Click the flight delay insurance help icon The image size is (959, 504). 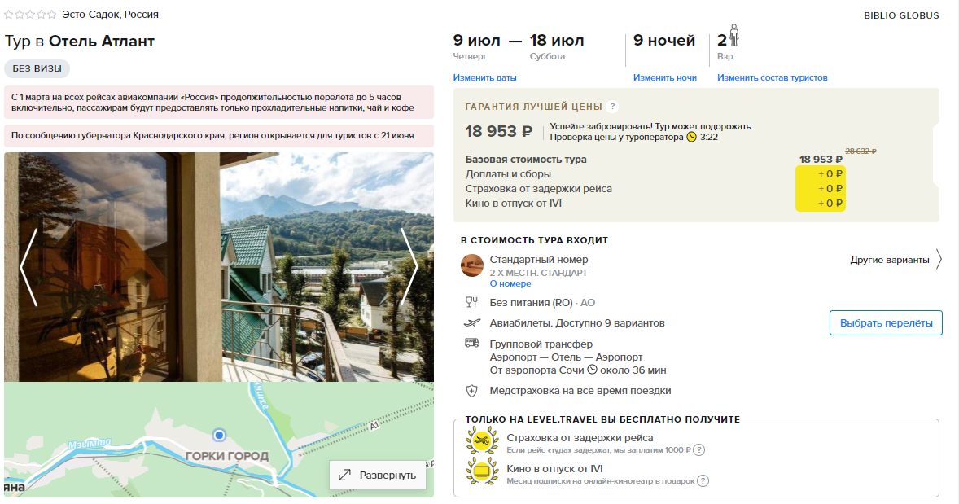point(699,450)
